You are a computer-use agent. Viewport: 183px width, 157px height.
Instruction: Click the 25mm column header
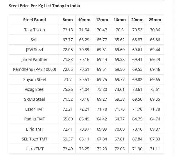click(x=155, y=20)
